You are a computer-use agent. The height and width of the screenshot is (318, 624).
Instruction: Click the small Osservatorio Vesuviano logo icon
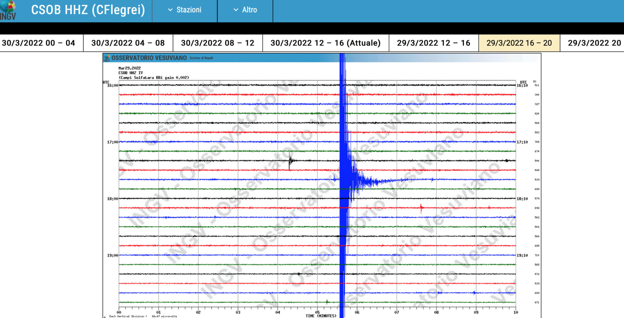click(x=107, y=58)
